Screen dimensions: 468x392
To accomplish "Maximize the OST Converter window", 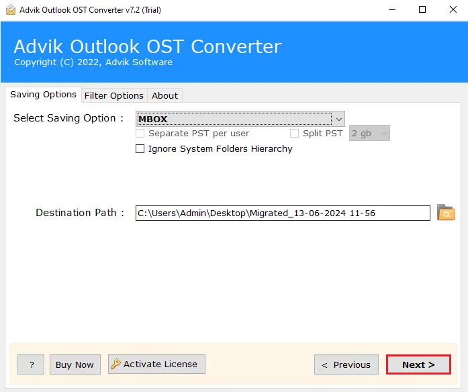I will pos(422,10).
